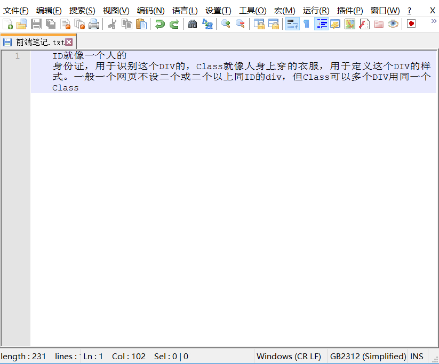
Task: Open Folder as Workspace icon
Action: 379,24
